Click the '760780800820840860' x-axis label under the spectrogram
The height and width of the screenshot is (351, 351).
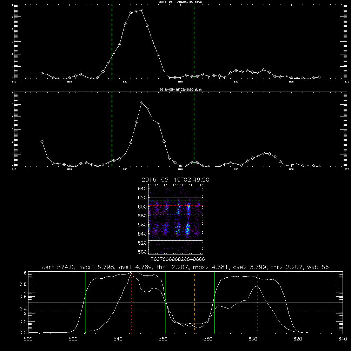[178, 259]
